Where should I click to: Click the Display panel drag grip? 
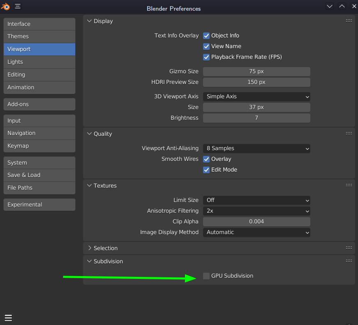[x=349, y=21]
